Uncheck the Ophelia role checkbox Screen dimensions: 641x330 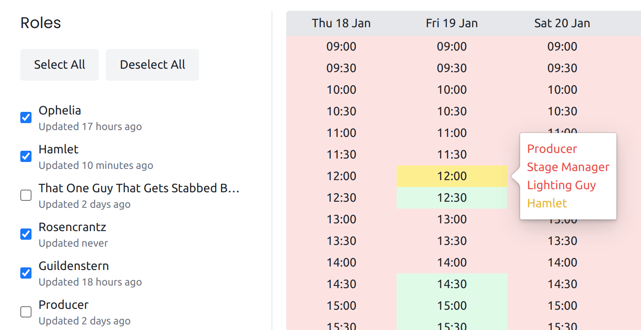[26, 117]
